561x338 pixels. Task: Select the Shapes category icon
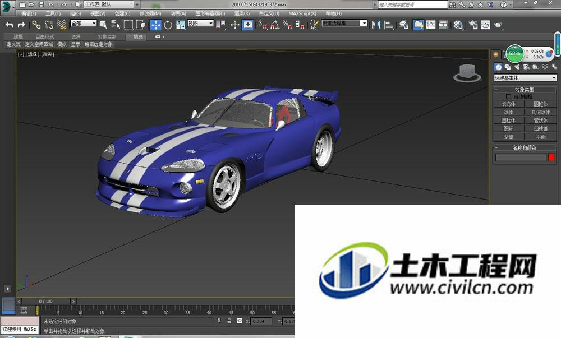click(x=507, y=67)
